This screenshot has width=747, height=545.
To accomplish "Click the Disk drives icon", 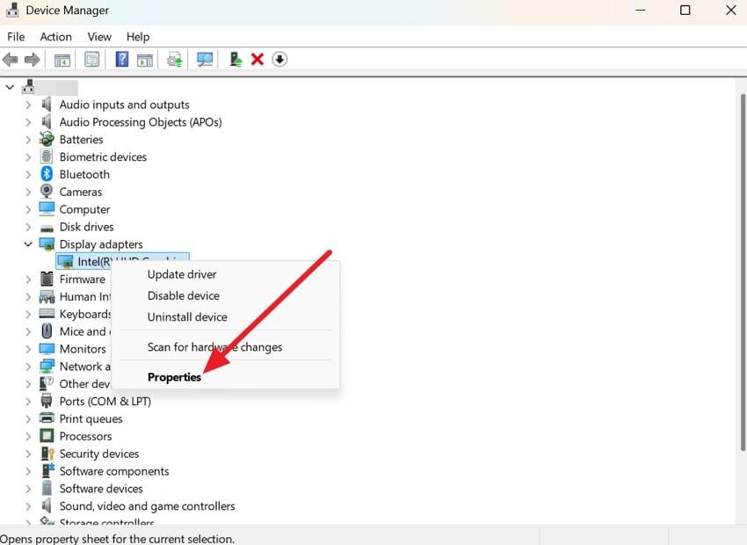I will click(x=47, y=228).
